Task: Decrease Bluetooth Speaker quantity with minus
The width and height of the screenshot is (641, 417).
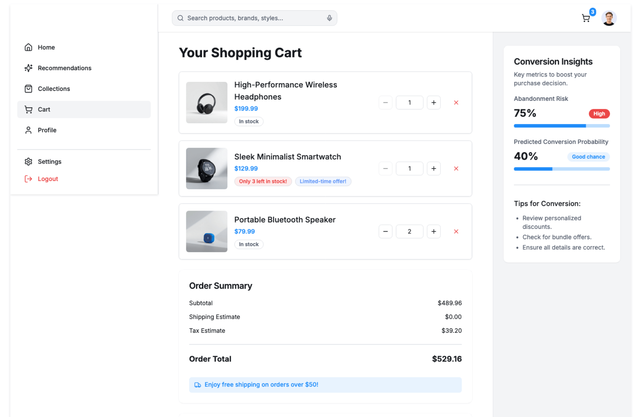Action: click(x=385, y=231)
